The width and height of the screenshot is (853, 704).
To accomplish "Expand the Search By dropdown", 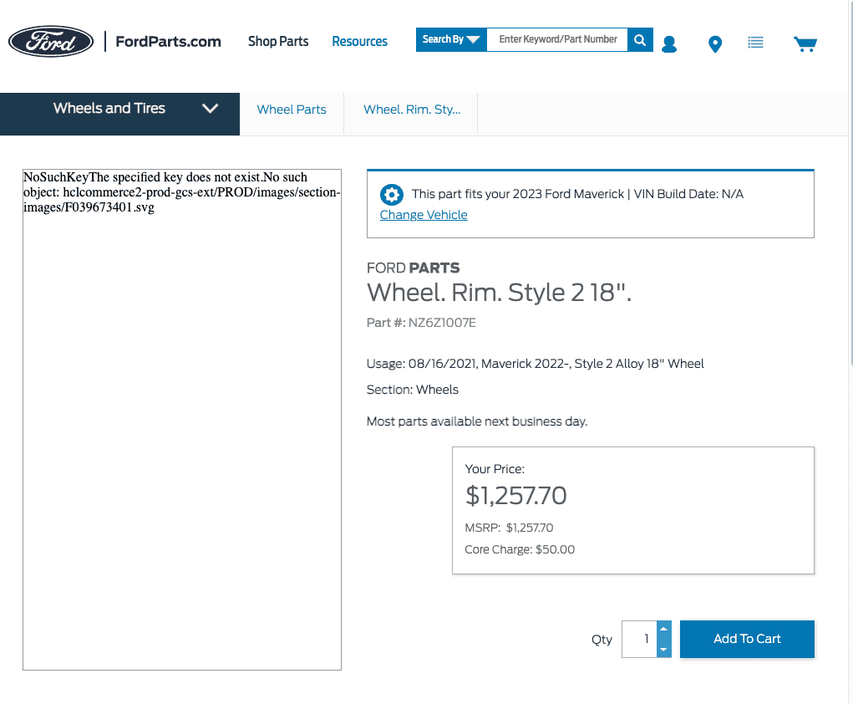I will click(x=451, y=40).
